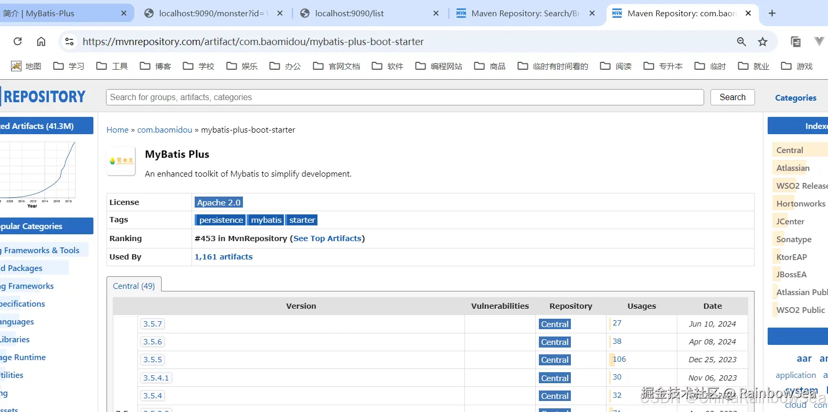Open a new browser tab

[x=772, y=13]
